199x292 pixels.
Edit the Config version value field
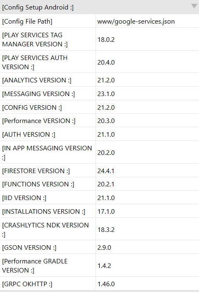tap(147, 107)
